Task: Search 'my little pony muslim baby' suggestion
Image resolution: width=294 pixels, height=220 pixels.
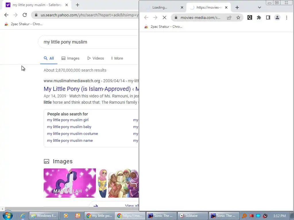Action: point(69,127)
